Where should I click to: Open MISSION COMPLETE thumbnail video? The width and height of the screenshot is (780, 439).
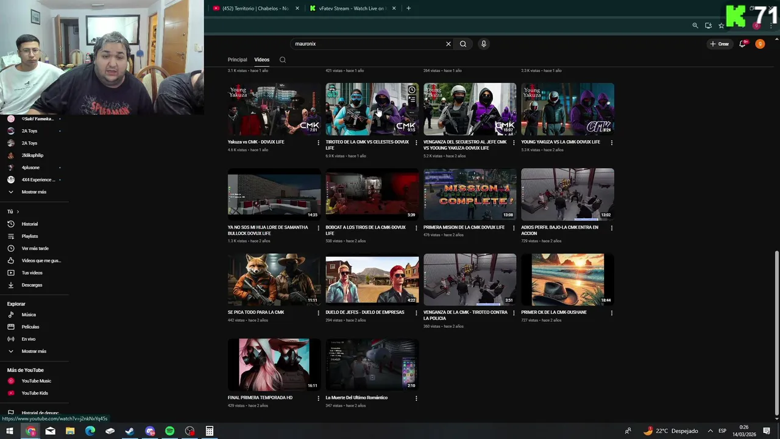[x=470, y=195]
